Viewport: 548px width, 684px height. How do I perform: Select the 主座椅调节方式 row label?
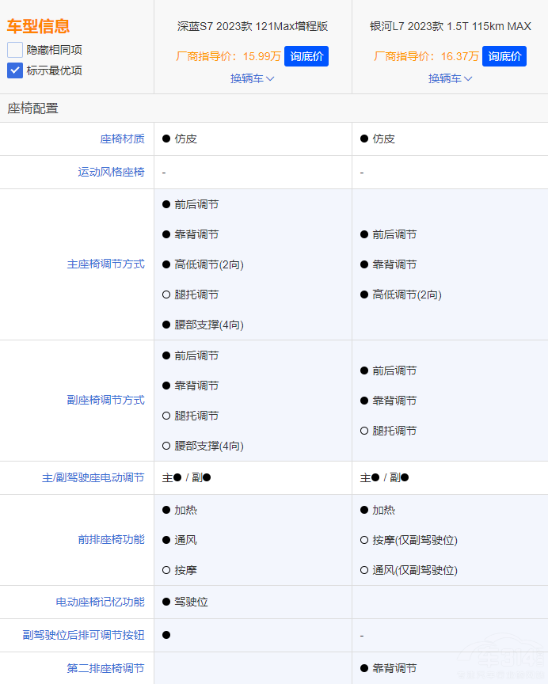105,264
